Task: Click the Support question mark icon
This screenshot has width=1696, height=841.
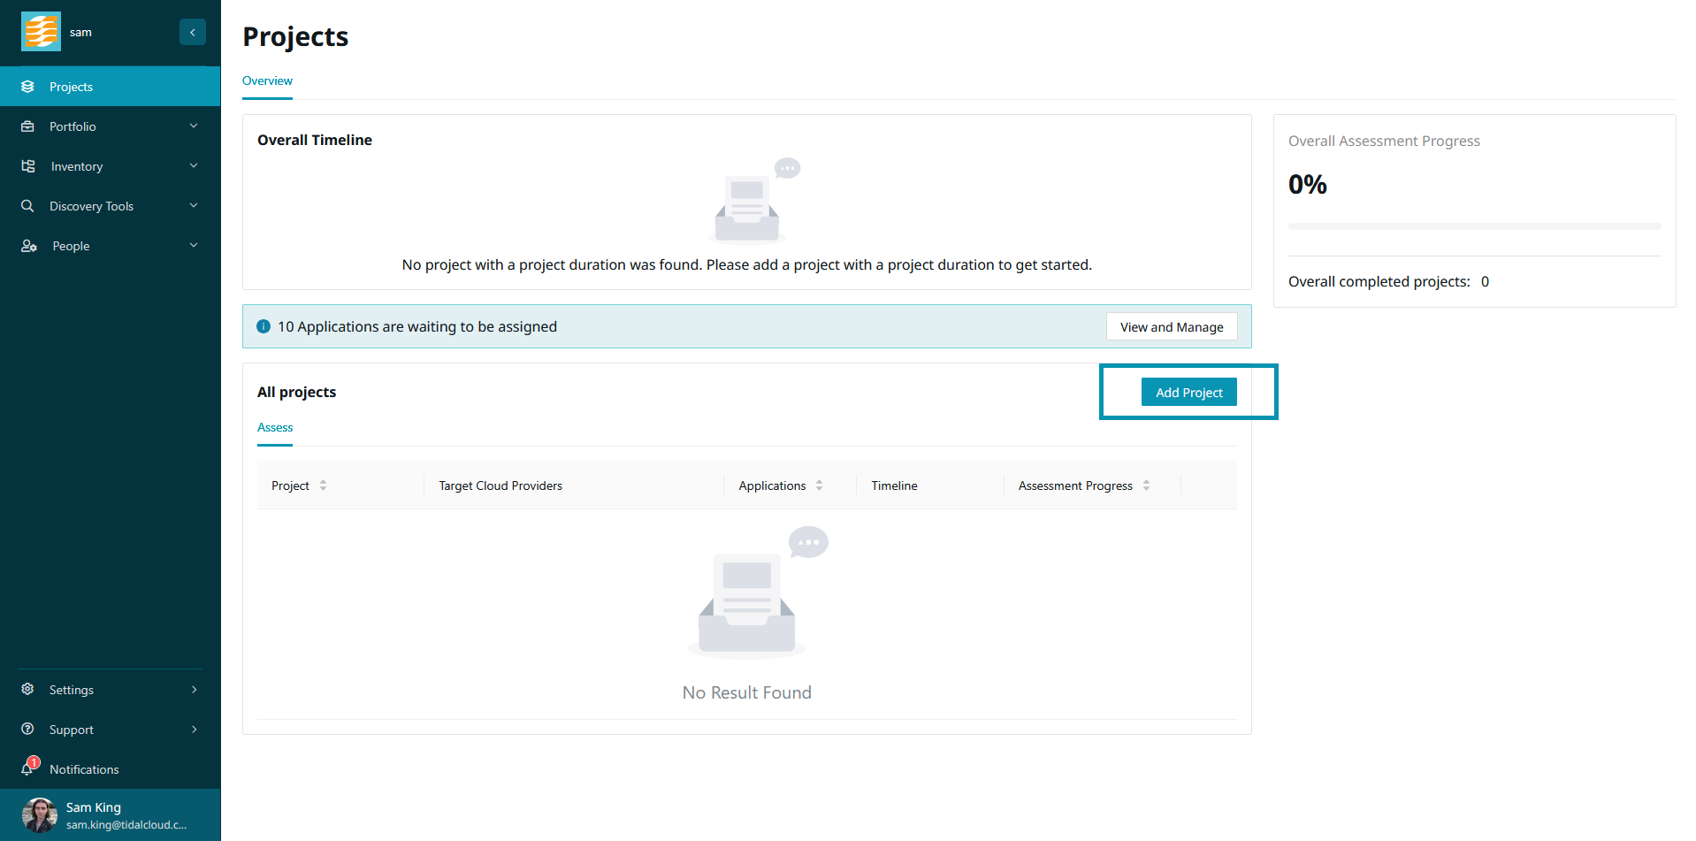Action: click(28, 729)
